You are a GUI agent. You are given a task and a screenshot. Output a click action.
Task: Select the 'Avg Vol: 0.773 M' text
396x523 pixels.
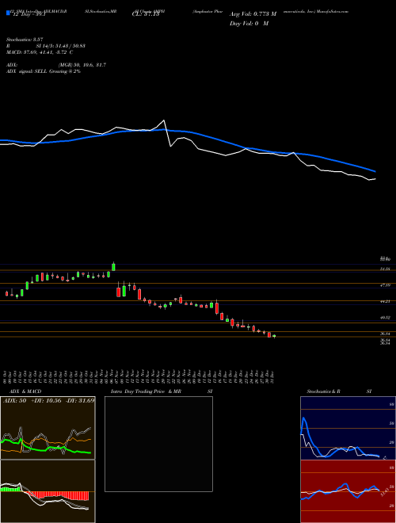pyautogui.click(x=253, y=14)
